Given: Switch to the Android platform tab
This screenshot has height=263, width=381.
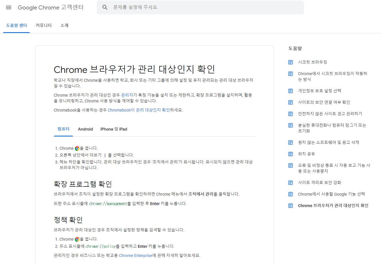Looking at the screenshot, I should tap(85, 129).
